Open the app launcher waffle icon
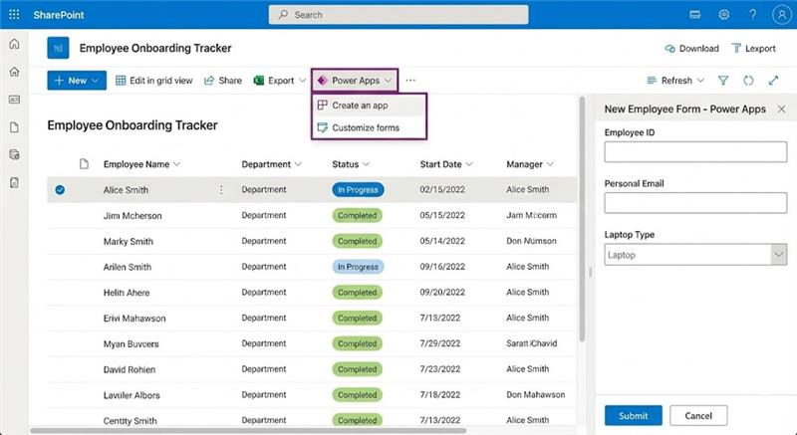The height and width of the screenshot is (435, 797). (x=14, y=15)
